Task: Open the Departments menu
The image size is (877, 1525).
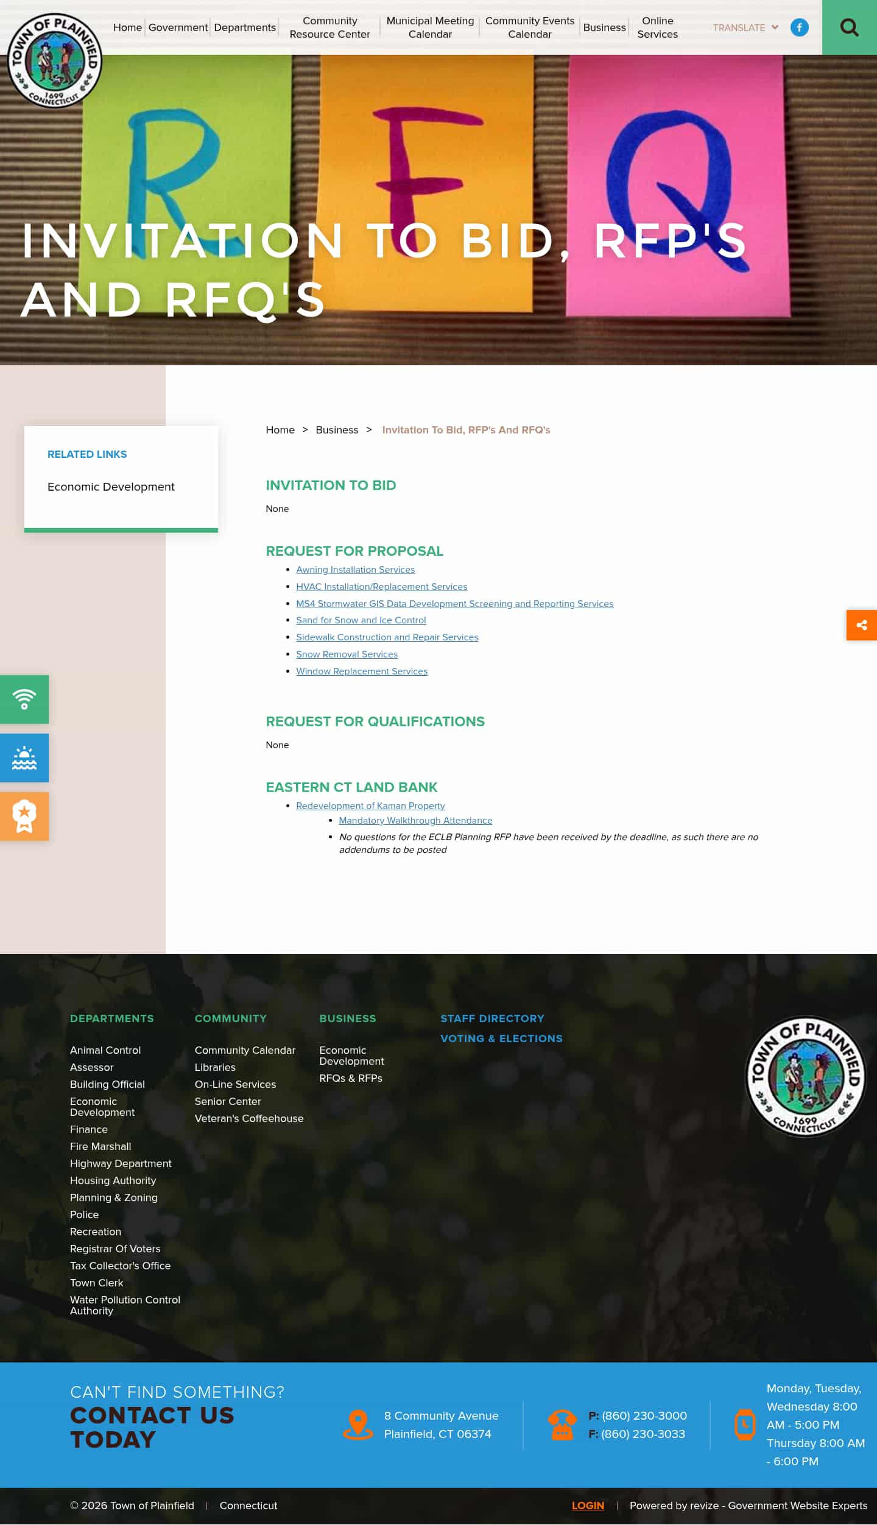Action: point(245,27)
